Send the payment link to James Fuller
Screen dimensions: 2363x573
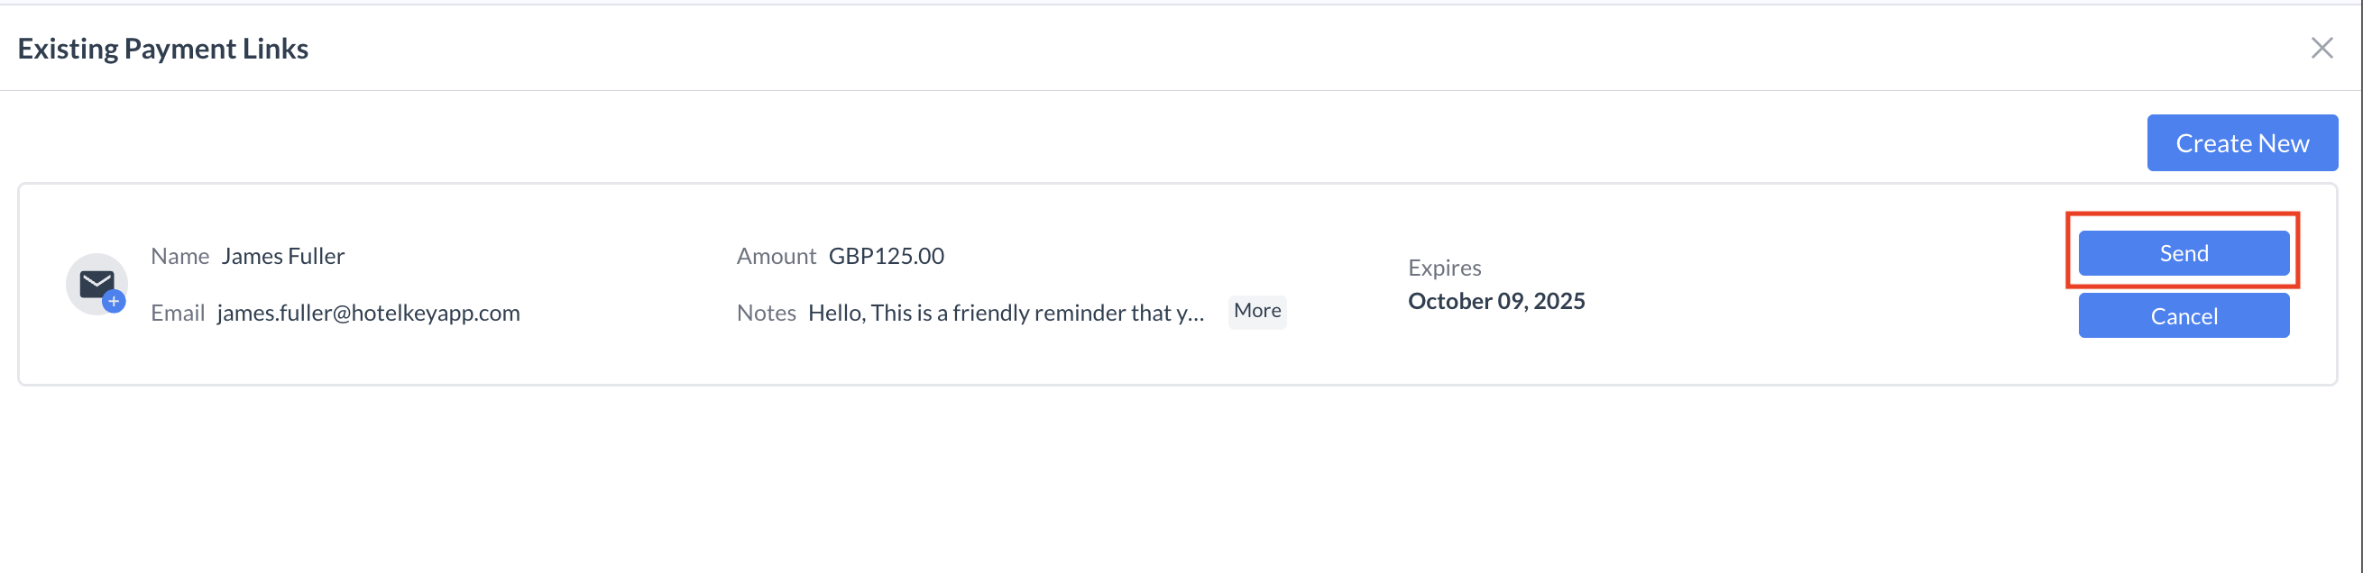click(x=2183, y=253)
